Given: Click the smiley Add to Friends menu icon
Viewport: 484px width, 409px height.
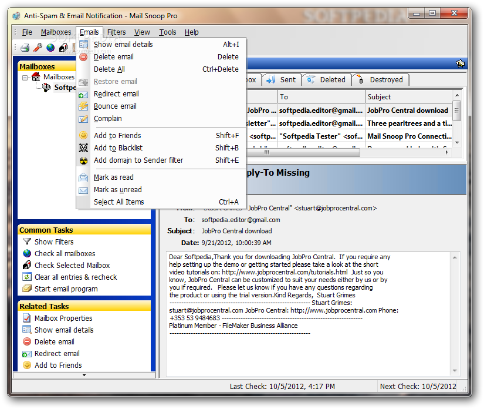Looking at the screenshot, I should 83,135.
